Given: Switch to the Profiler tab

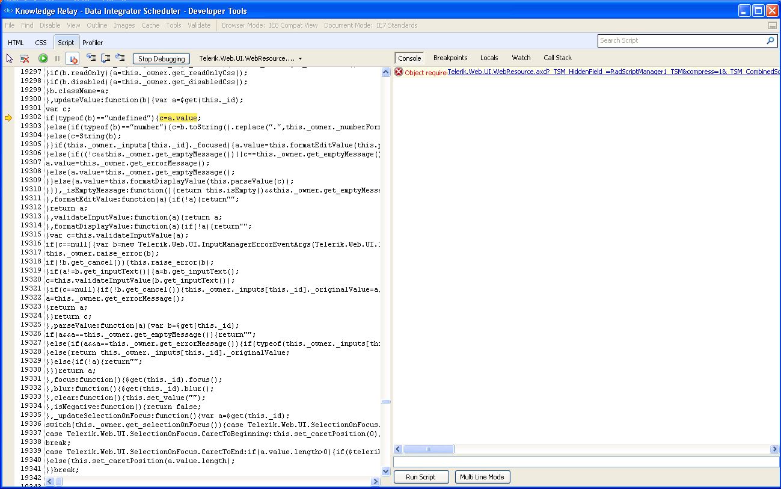Looking at the screenshot, I should 93,43.
